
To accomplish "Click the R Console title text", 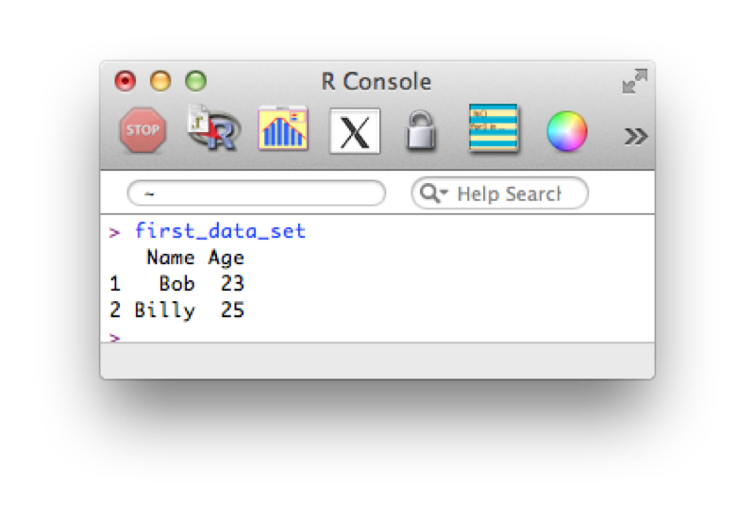I will click(376, 81).
